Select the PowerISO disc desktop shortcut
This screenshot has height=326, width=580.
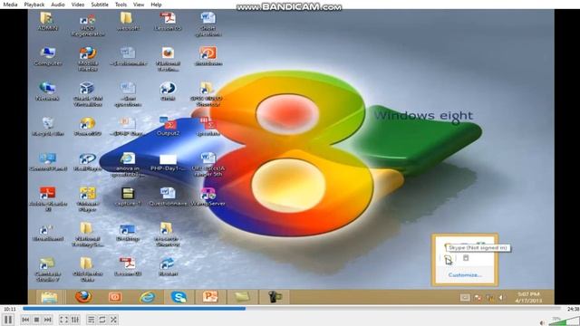pos(88,127)
